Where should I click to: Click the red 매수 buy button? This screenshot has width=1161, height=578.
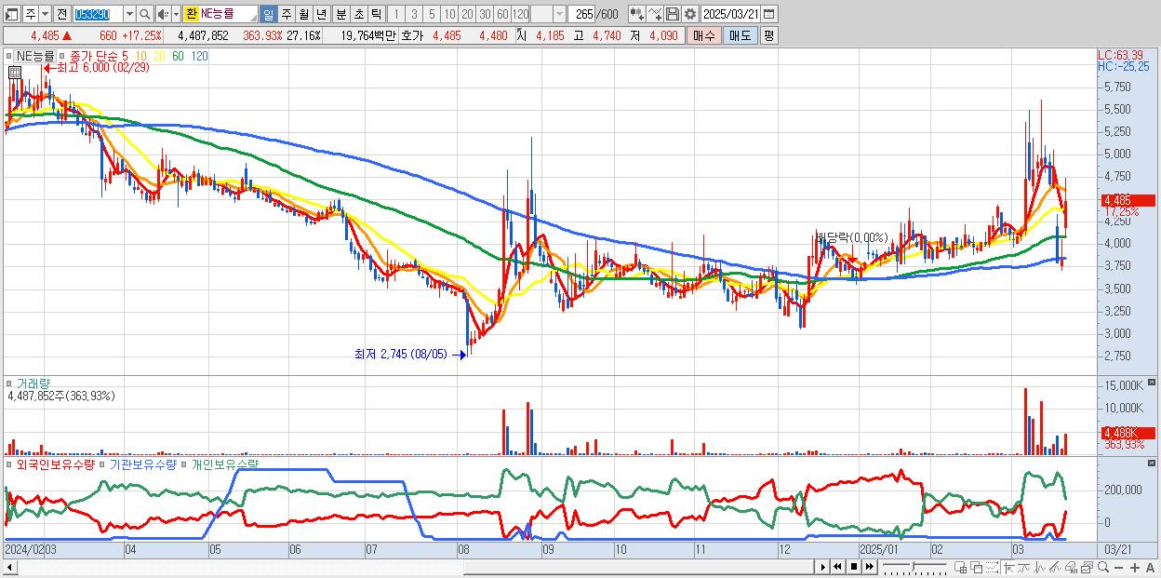pos(703,35)
